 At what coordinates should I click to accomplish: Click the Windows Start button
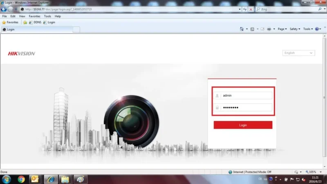tap(6, 180)
